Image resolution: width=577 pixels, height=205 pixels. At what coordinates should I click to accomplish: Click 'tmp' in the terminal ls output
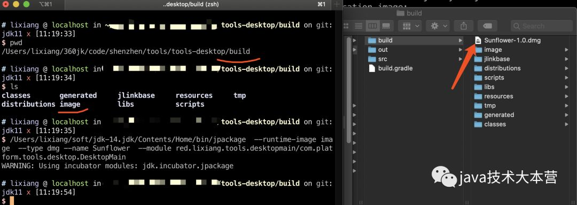click(239, 96)
